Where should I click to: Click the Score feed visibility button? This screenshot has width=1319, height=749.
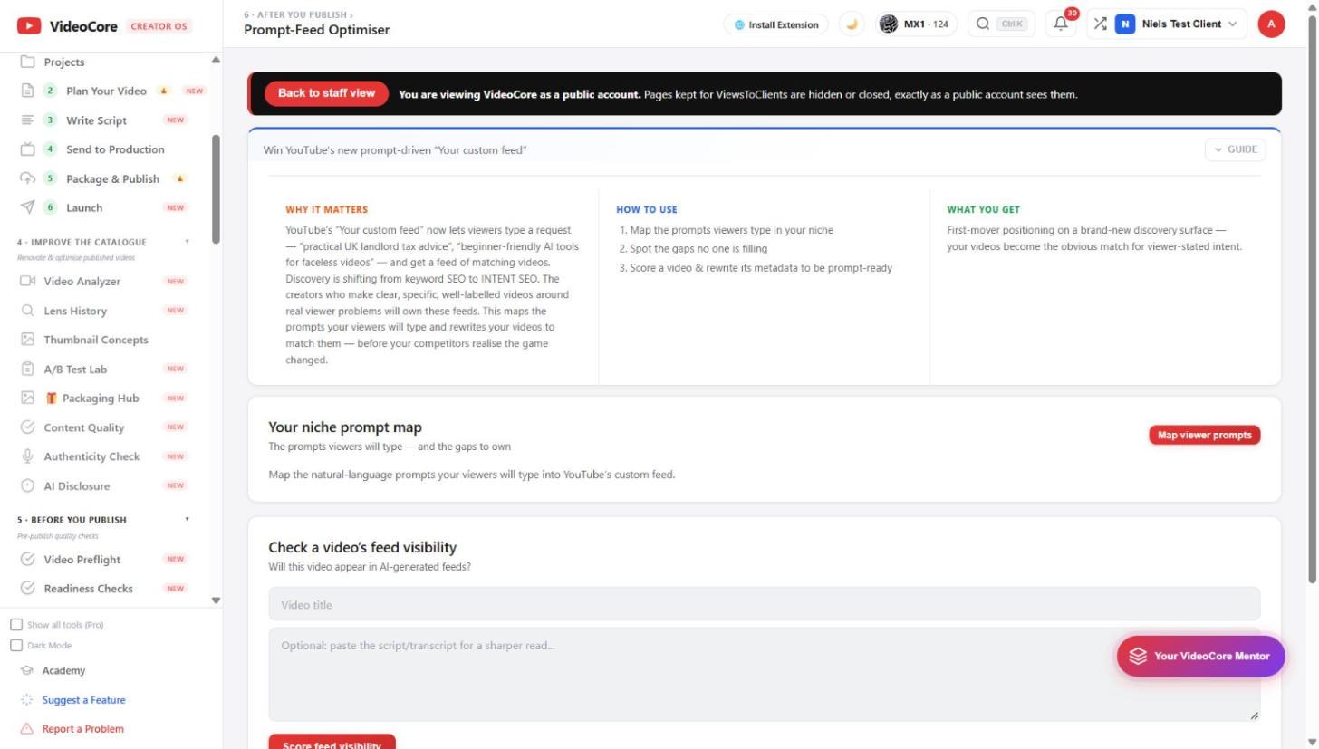coord(332,743)
